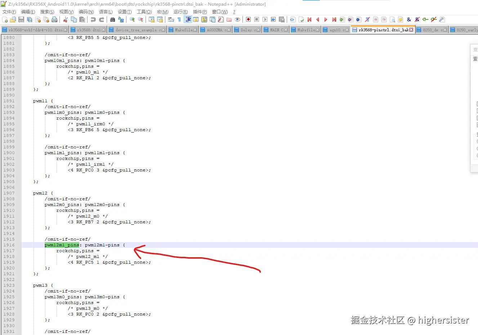
Task: Print the document using printer icon
Action: (54, 19)
